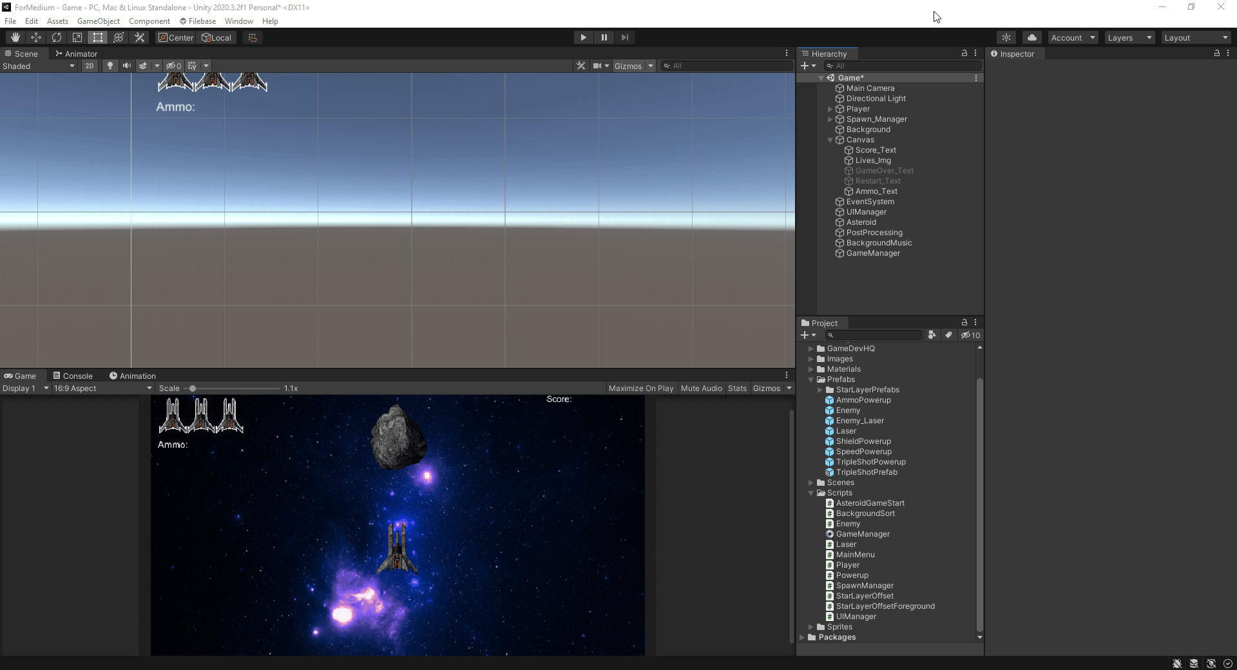Click Maximize On Play button

click(640, 388)
